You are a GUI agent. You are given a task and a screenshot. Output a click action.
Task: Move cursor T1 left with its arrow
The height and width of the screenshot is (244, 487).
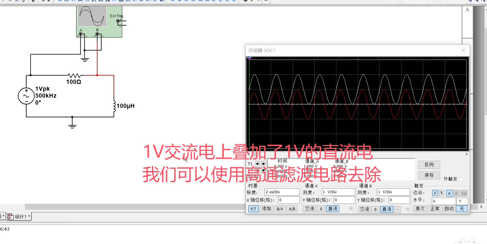pos(258,164)
